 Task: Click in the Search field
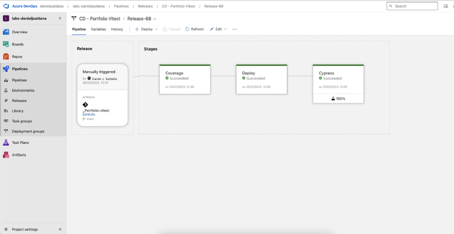(x=412, y=6)
